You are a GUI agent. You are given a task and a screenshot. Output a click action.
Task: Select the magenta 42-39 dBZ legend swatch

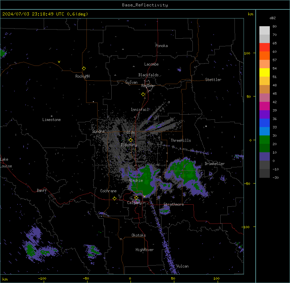(264, 106)
